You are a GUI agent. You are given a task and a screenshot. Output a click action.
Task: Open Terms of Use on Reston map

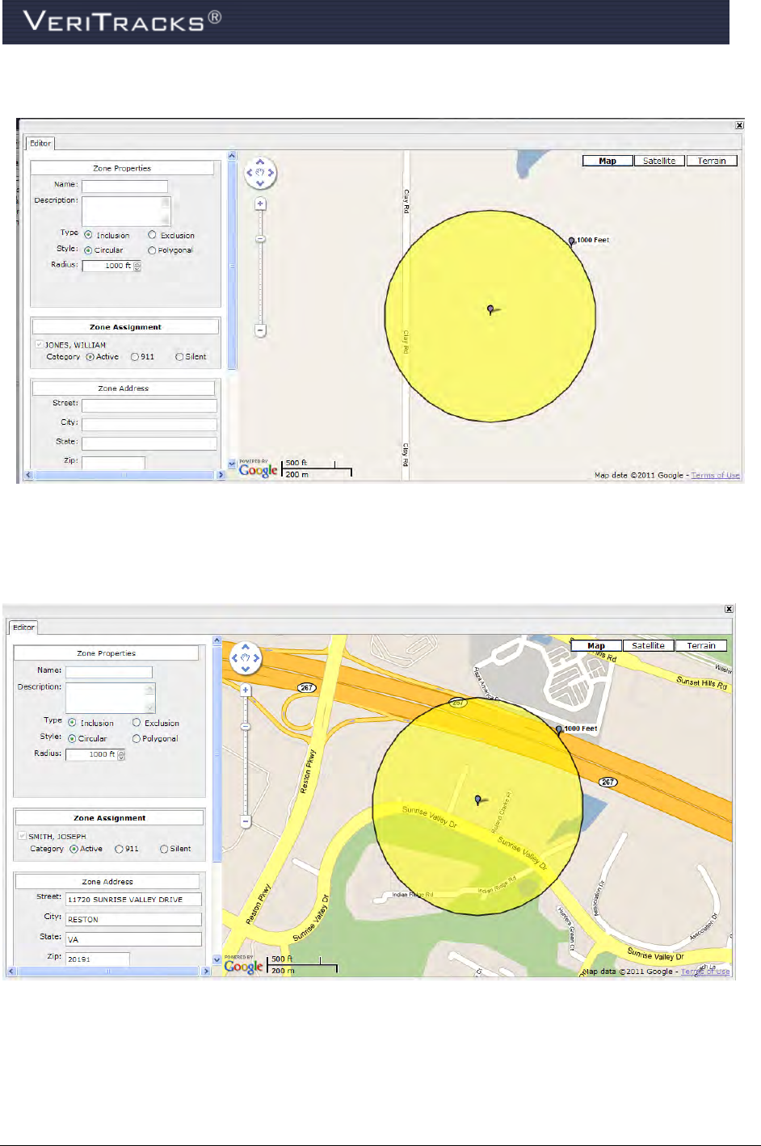click(x=705, y=971)
